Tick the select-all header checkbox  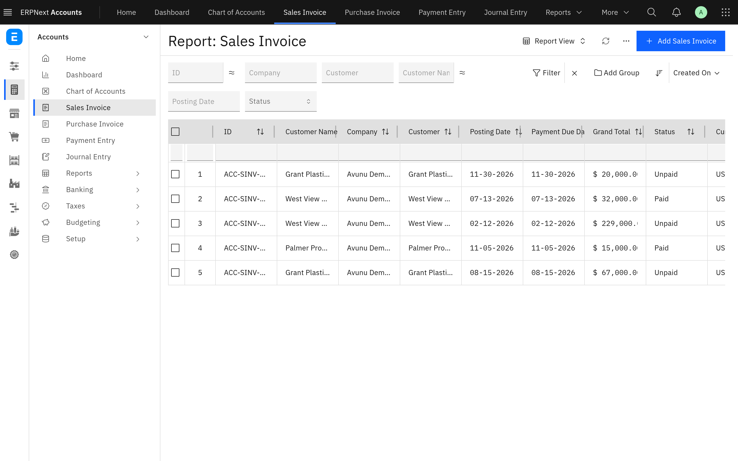(x=175, y=132)
